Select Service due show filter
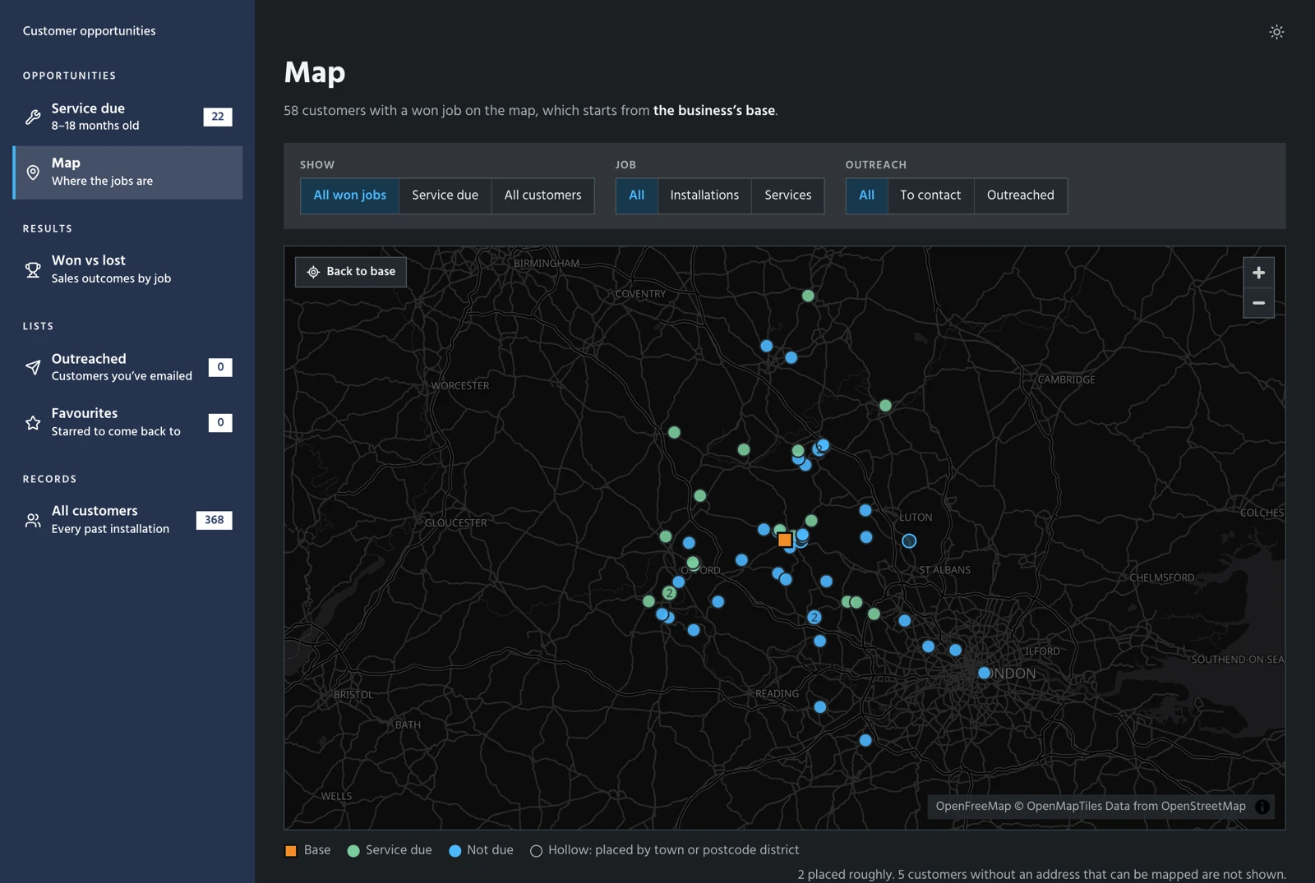This screenshot has height=883, width=1315. (445, 195)
